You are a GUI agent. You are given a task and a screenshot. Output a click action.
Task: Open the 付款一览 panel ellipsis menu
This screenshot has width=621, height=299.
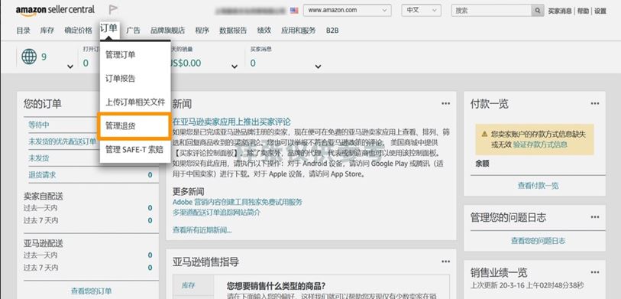tap(595, 103)
